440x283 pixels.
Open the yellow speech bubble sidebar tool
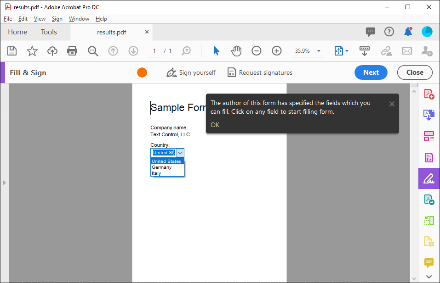coord(429,262)
